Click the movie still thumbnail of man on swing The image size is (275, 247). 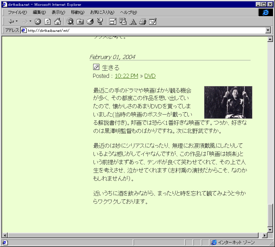click(x=228, y=102)
